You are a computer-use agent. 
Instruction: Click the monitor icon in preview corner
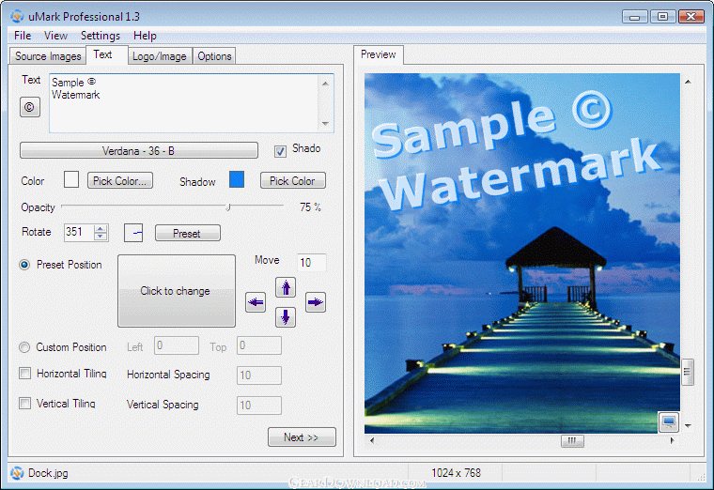(669, 421)
